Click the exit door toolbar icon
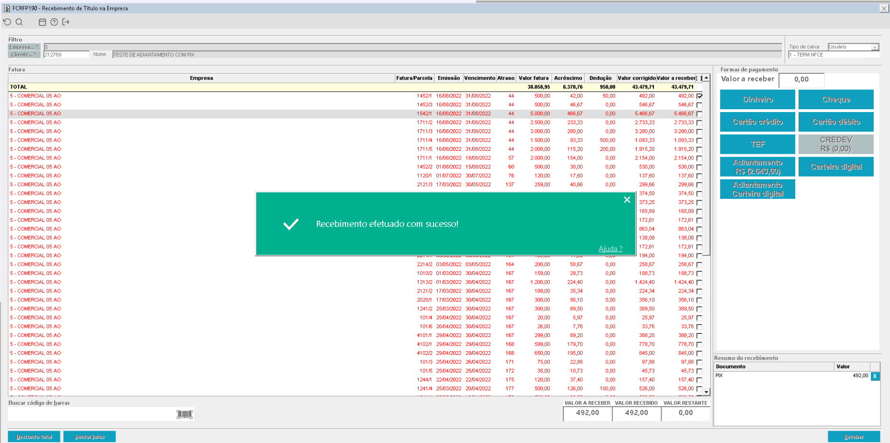Screen dimensions: 890x443 click(x=66, y=22)
